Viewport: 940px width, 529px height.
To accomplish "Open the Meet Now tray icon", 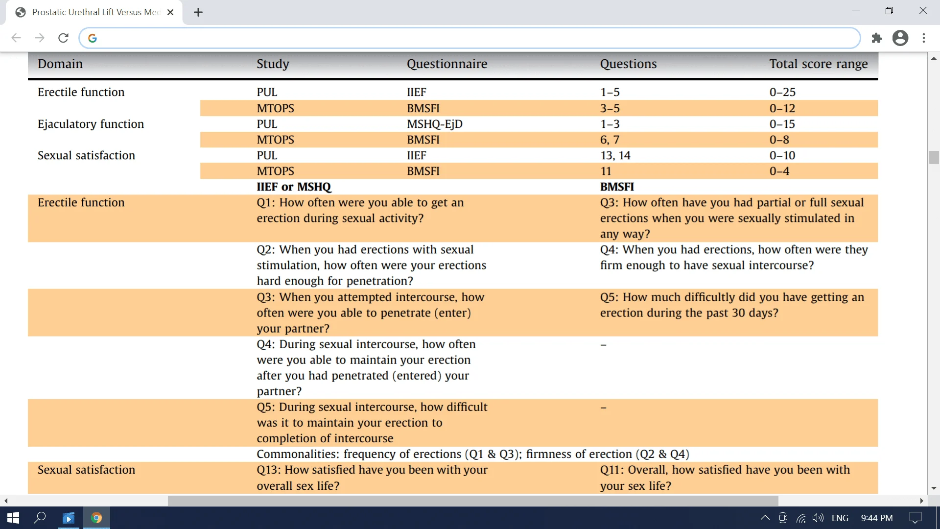I will [783, 518].
